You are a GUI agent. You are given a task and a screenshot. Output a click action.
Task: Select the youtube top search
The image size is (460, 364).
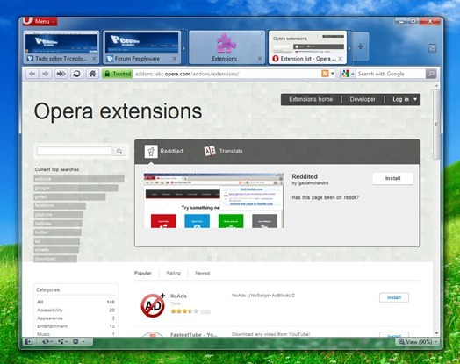[58, 215]
